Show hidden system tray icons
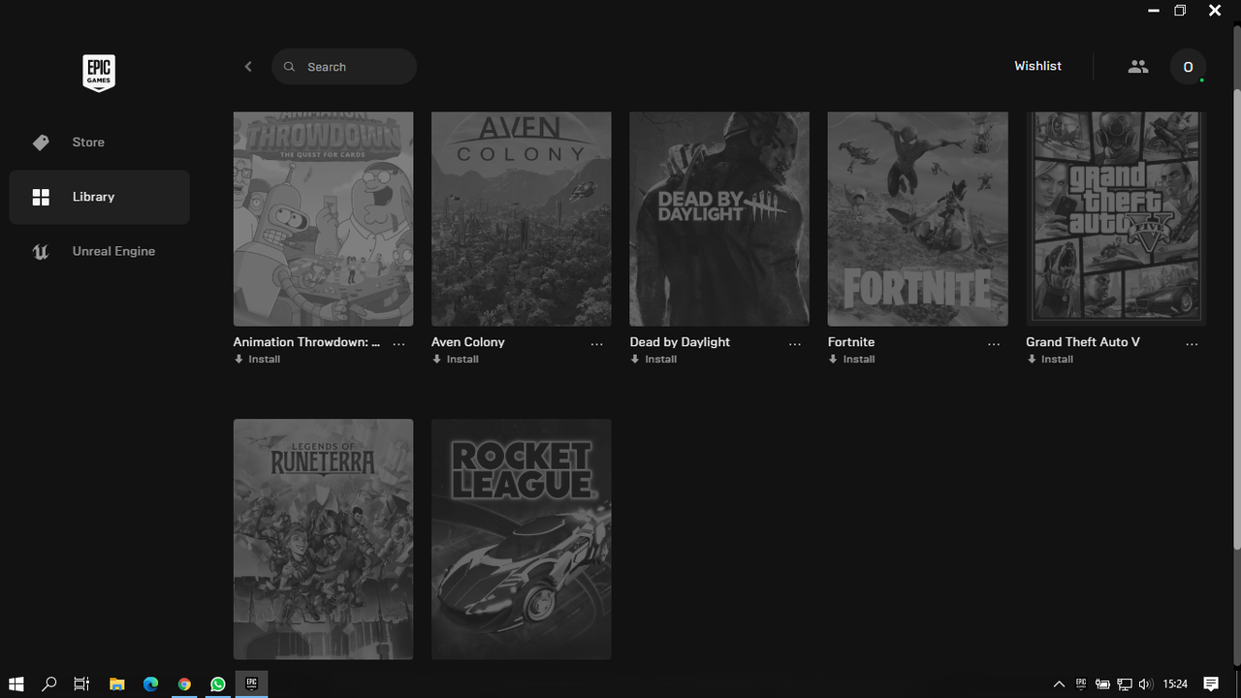The height and width of the screenshot is (698, 1241). [x=1059, y=683]
